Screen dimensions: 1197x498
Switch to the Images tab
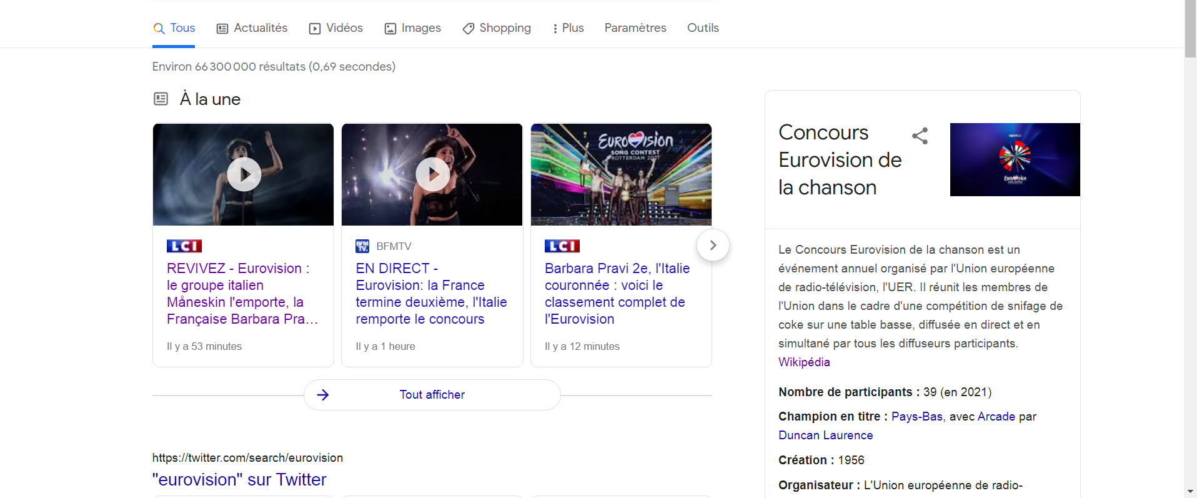click(413, 28)
